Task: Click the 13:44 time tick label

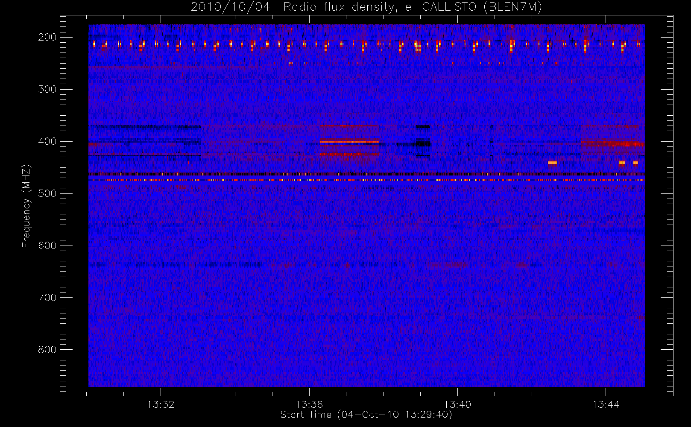Action: point(606,404)
